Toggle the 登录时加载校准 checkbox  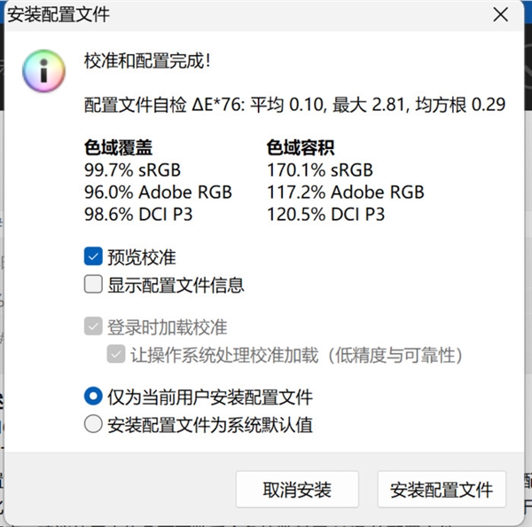pyautogui.click(x=93, y=326)
